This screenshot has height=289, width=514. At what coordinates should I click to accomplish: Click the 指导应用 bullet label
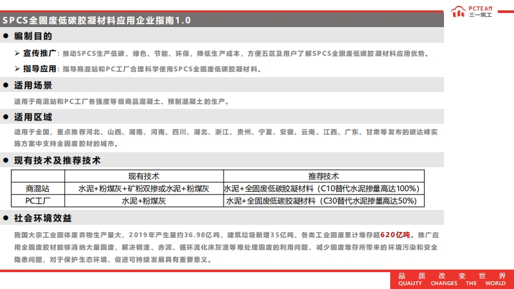40,69
